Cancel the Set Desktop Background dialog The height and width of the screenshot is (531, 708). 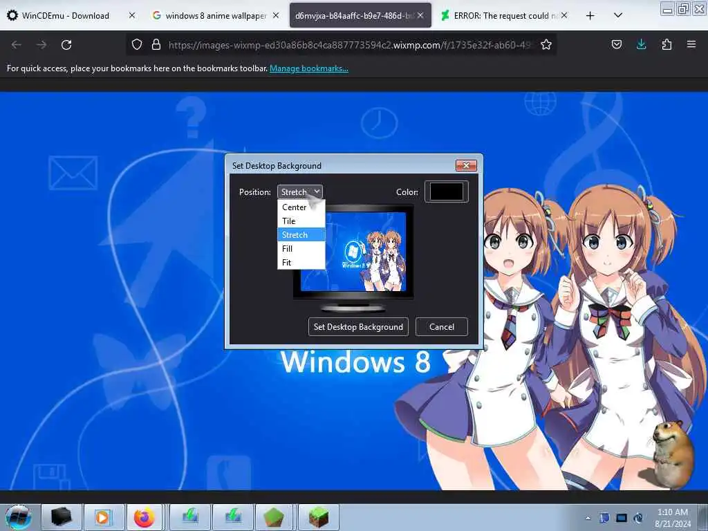coord(442,327)
